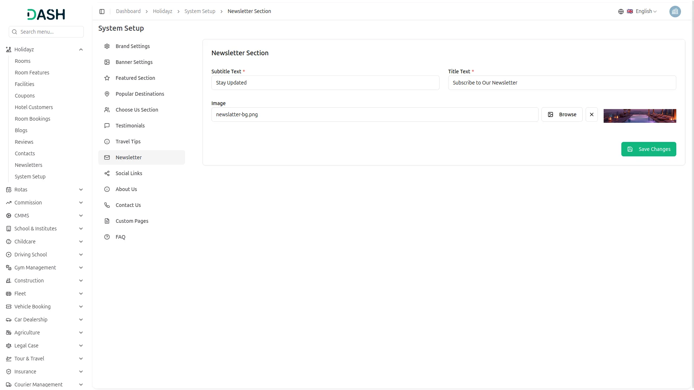Open Coupons in the Holidayz menu

click(x=25, y=96)
